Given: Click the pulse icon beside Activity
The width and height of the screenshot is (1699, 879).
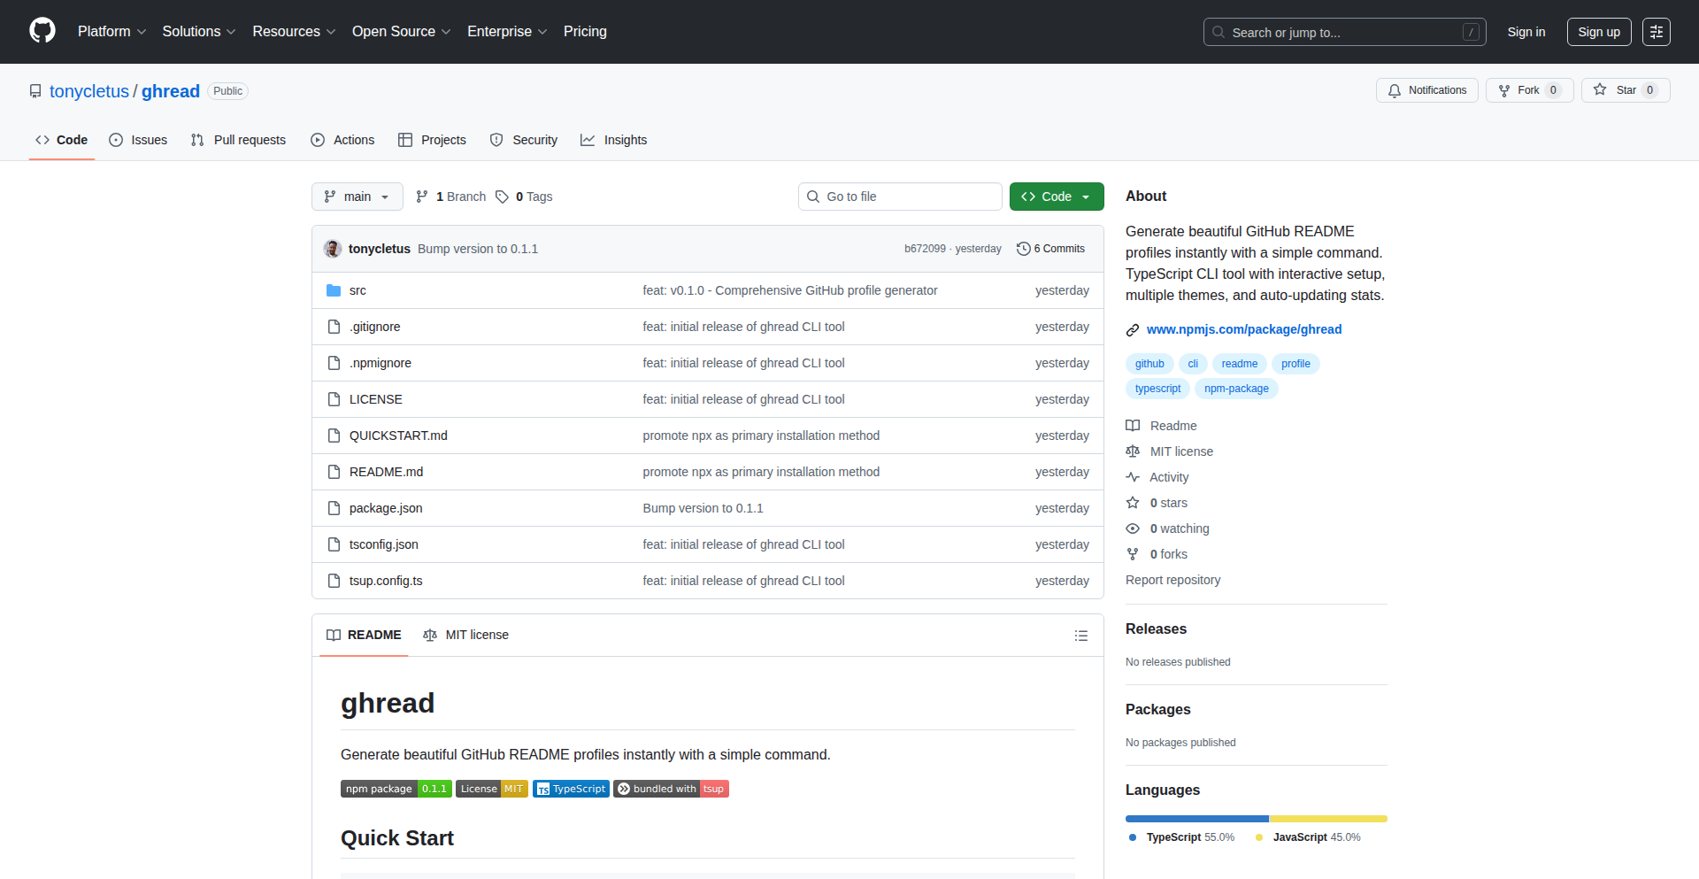Looking at the screenshot, I should pos(1133,477).
